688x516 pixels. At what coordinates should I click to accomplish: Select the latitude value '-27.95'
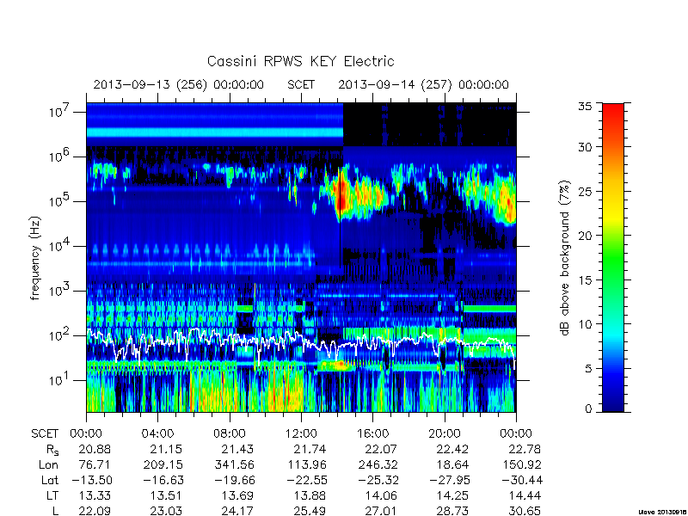[450, 481]
